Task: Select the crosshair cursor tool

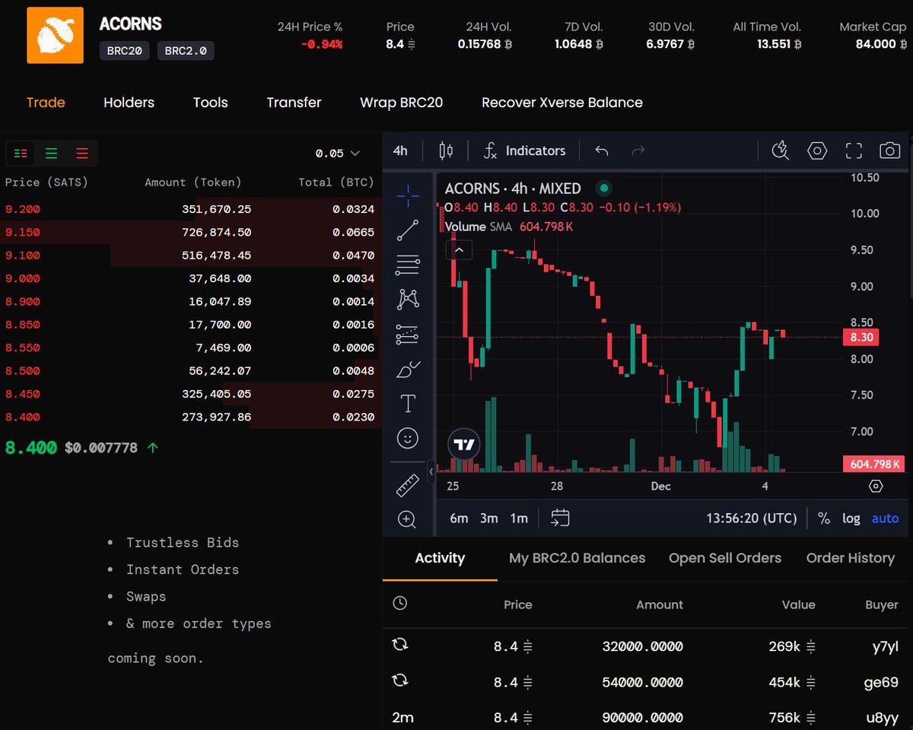Action: (x=408, y=195)
